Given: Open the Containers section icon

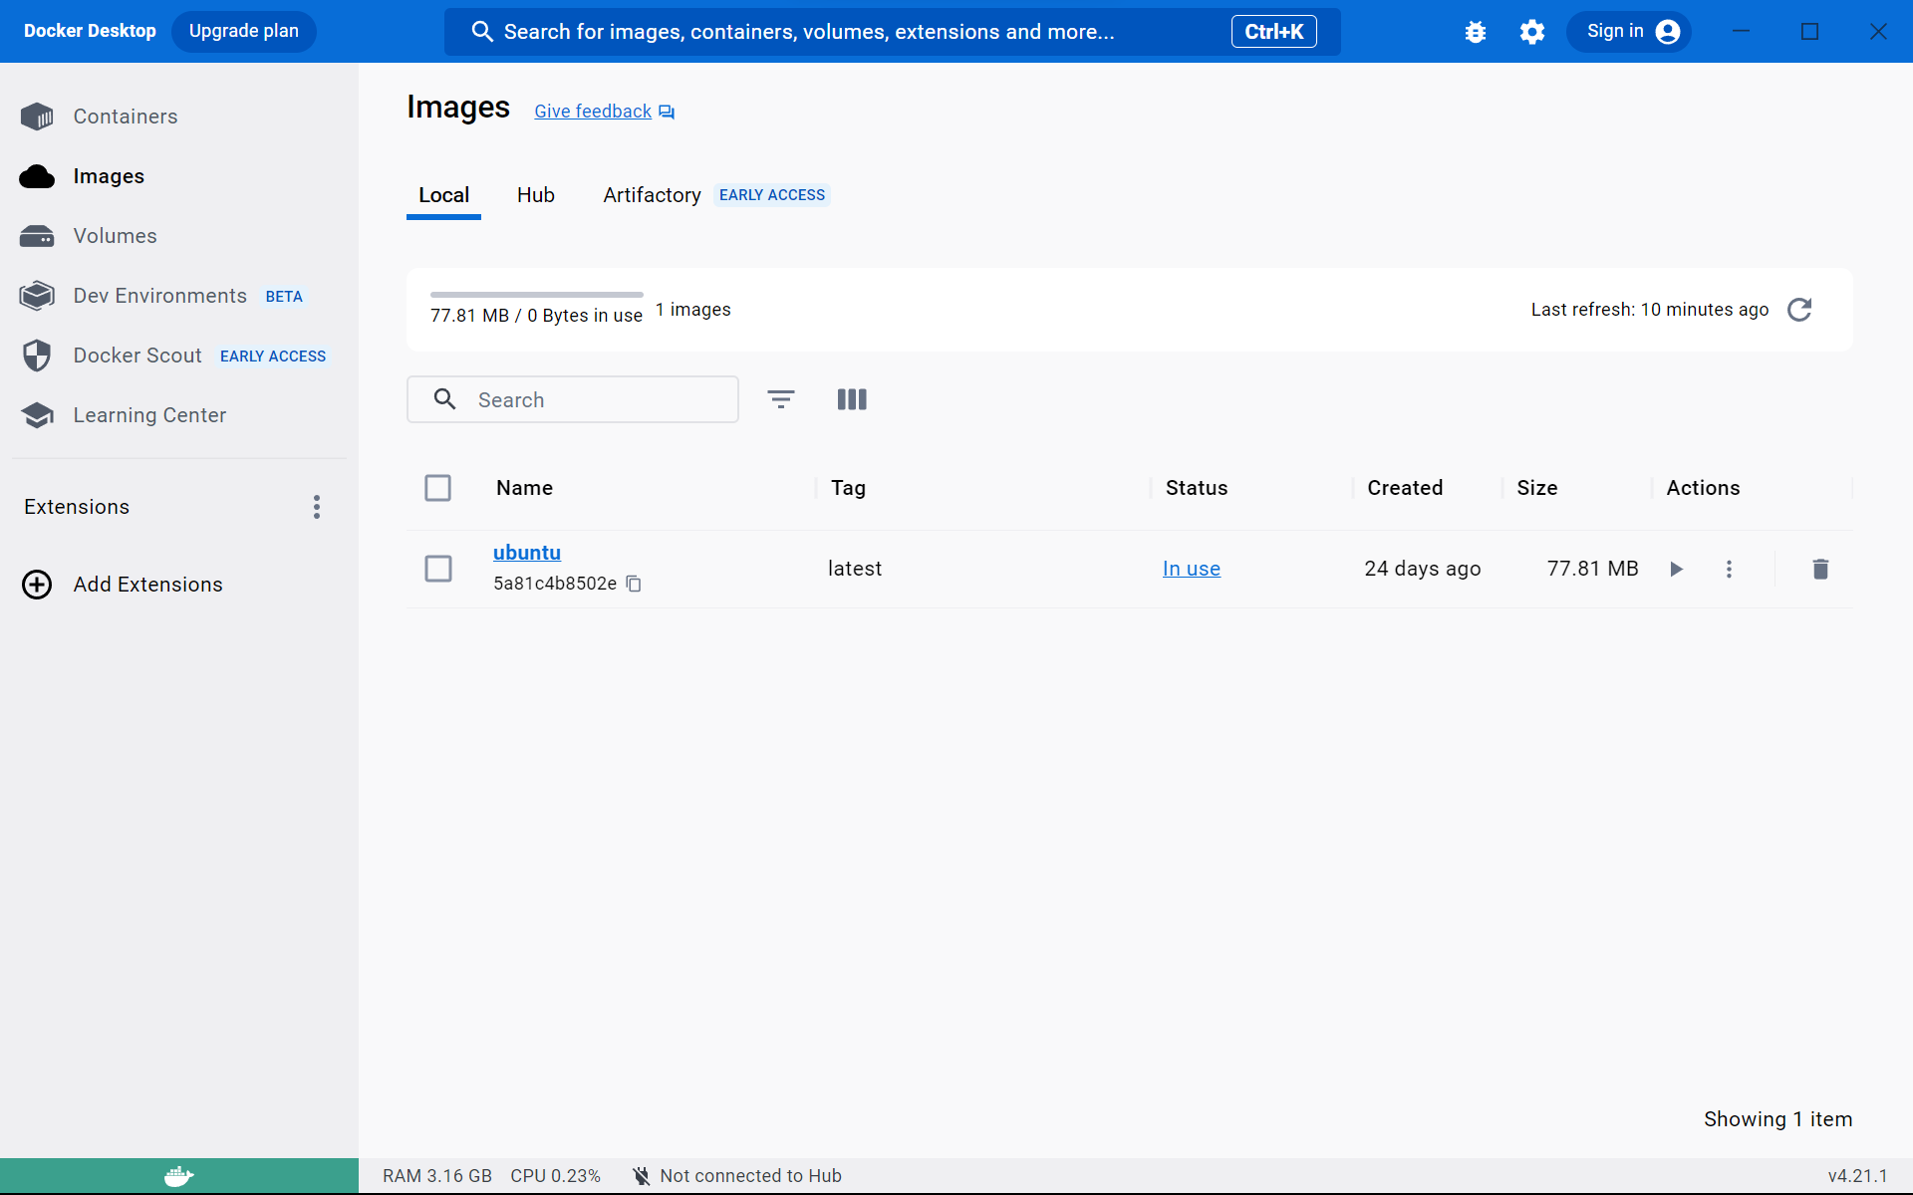Looking at the screenshot, I should (x=37, y=117).
